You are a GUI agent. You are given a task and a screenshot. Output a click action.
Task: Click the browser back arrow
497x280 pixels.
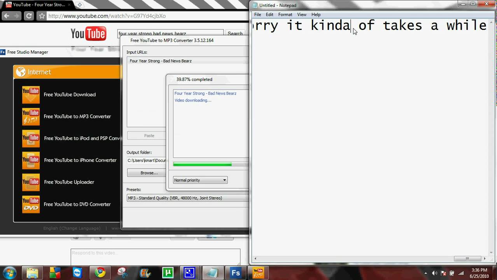tap(6, 16)
